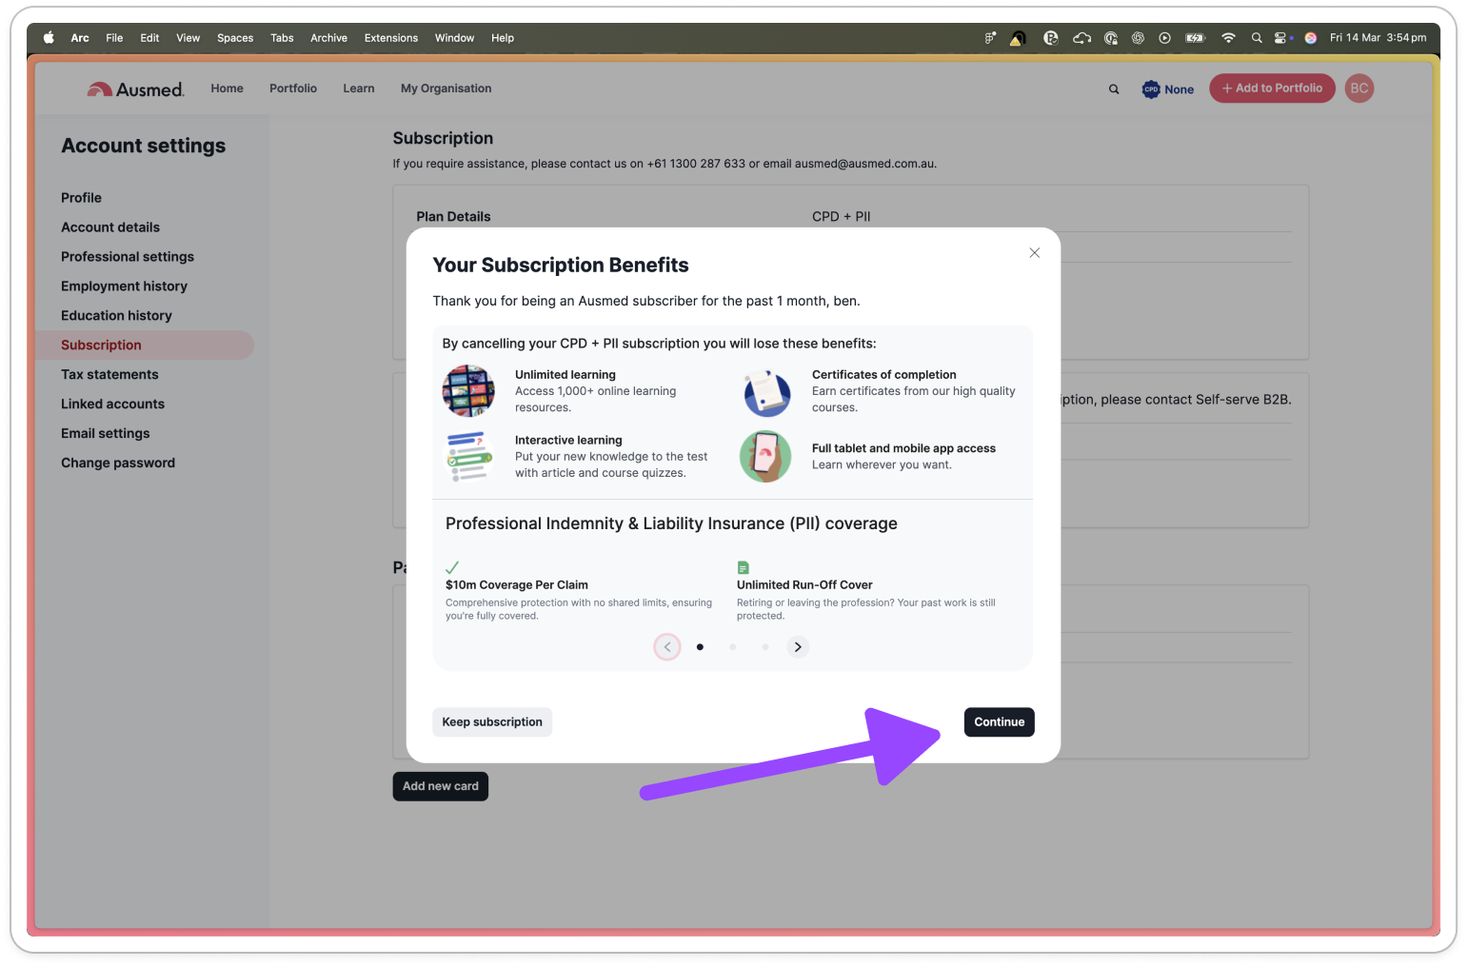Click the Siri menu bar icon
This screenshot has width=1468, height=967.
1311,38
